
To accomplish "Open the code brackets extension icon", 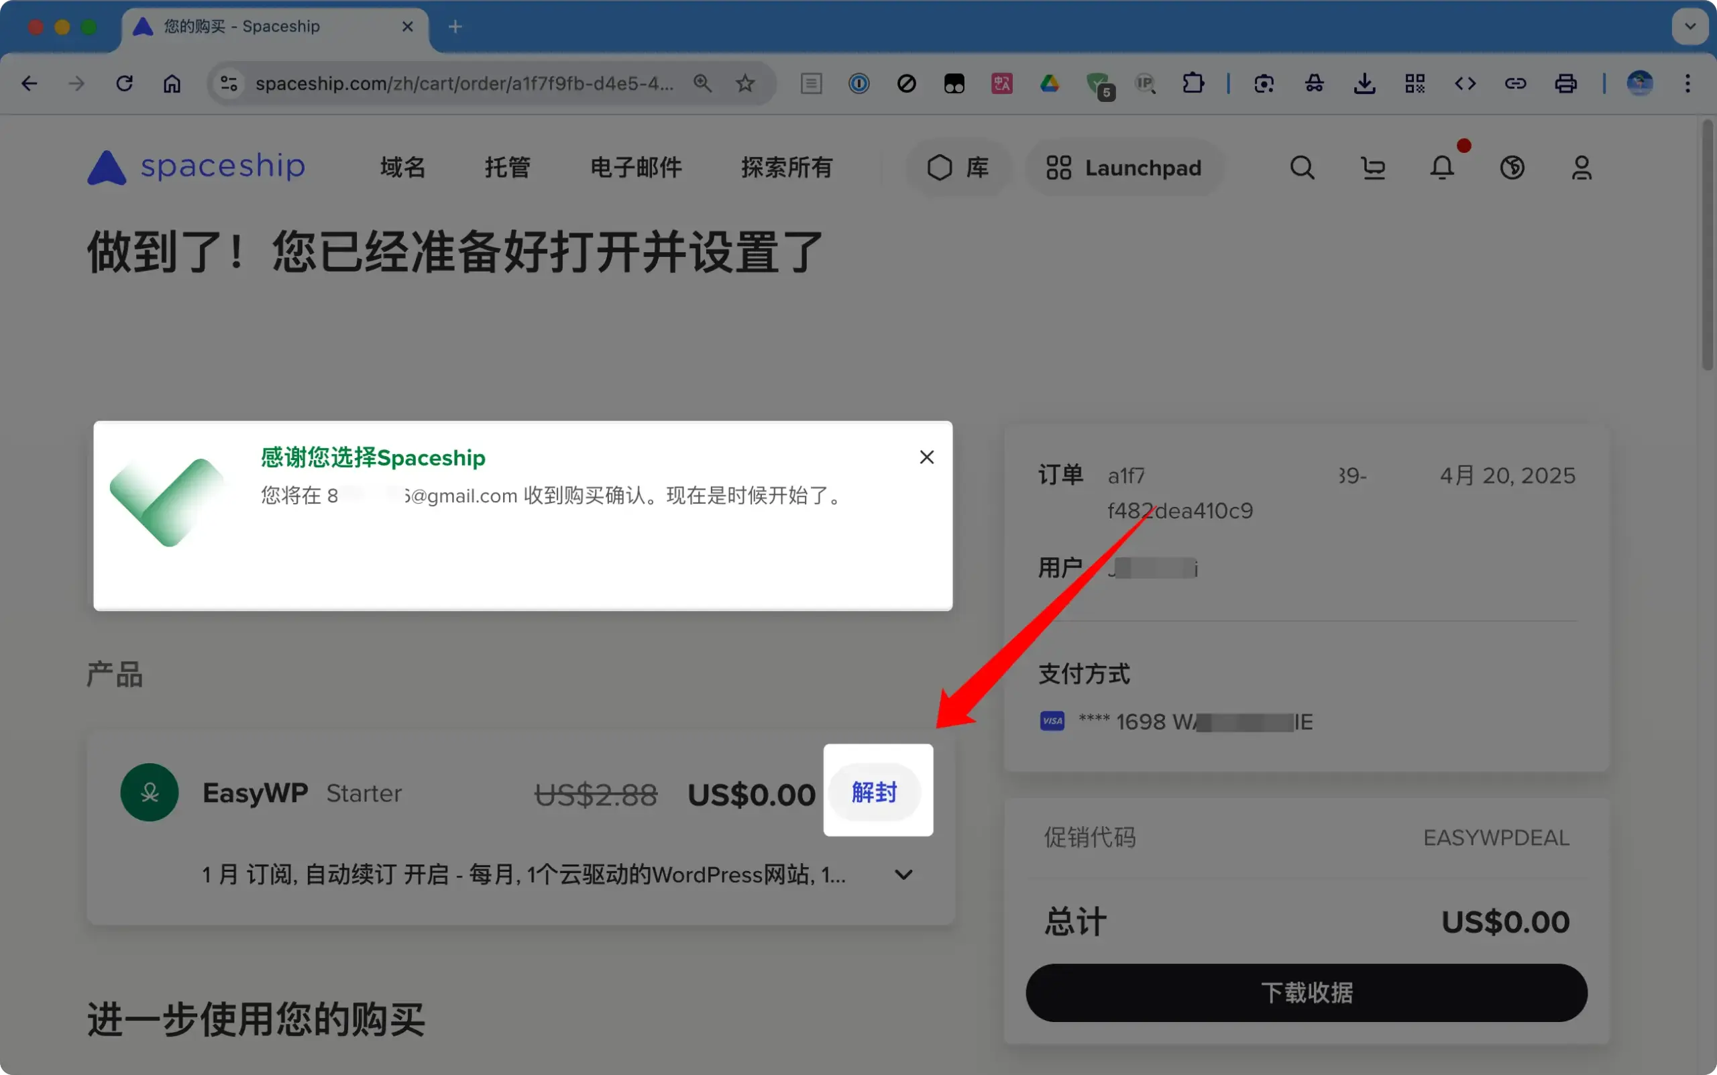I will [x=1465, y=84].
